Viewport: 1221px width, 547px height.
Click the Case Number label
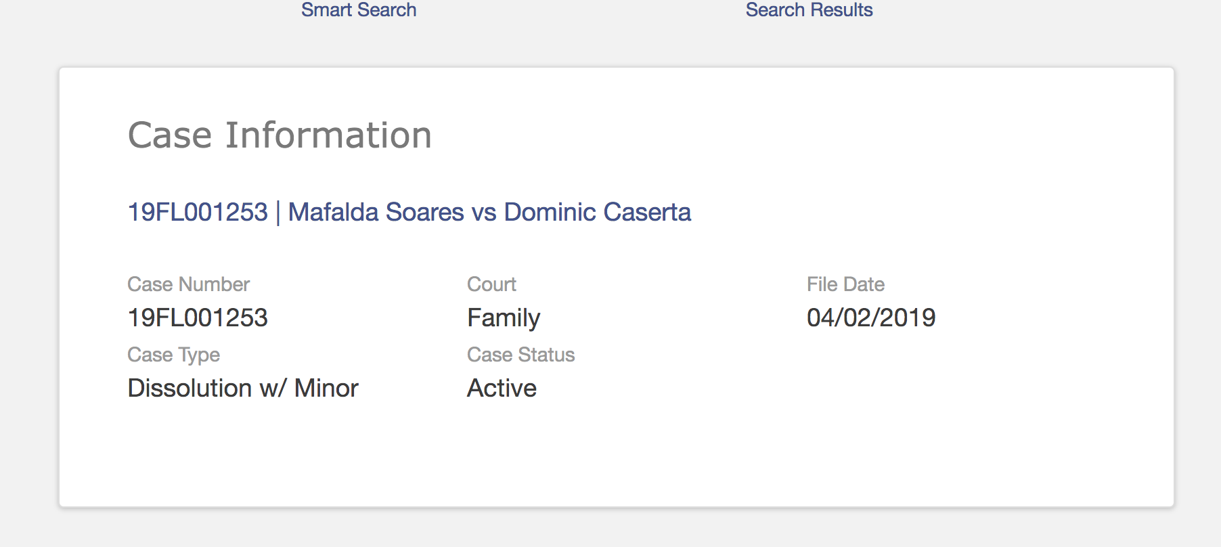tap(189, 284)
